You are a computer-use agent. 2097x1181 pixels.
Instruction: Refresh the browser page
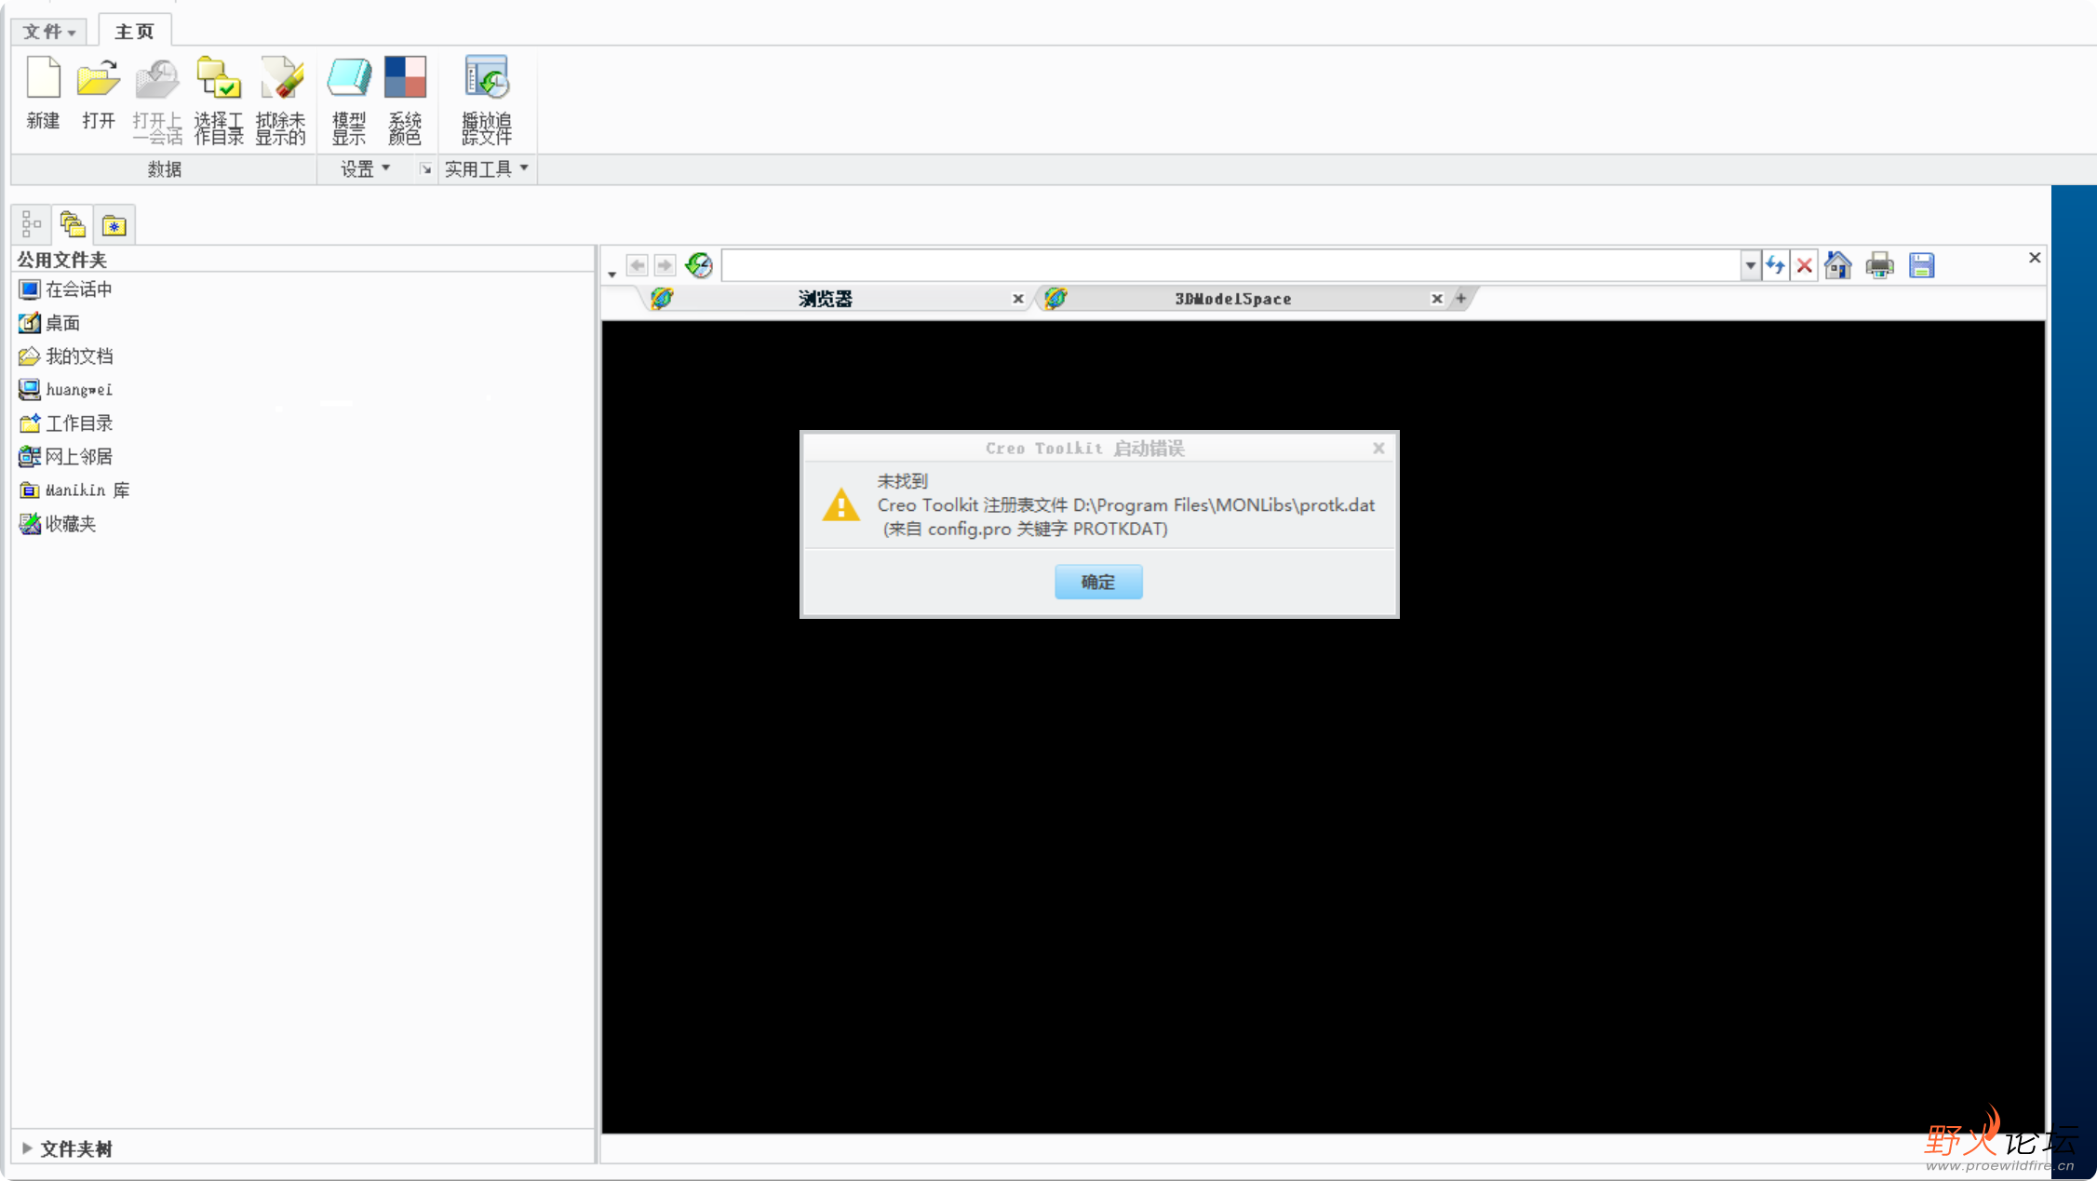pyautogui.click(x=1775, y=266)
